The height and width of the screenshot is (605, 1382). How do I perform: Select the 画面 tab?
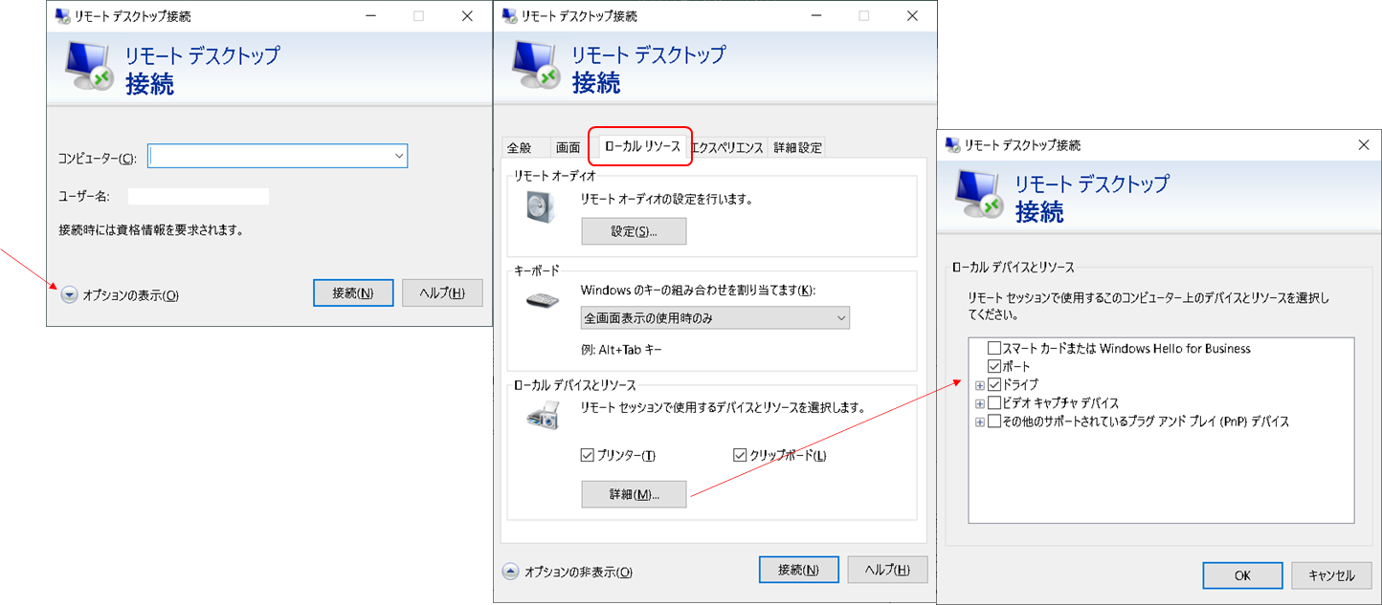tap(568, 147)
